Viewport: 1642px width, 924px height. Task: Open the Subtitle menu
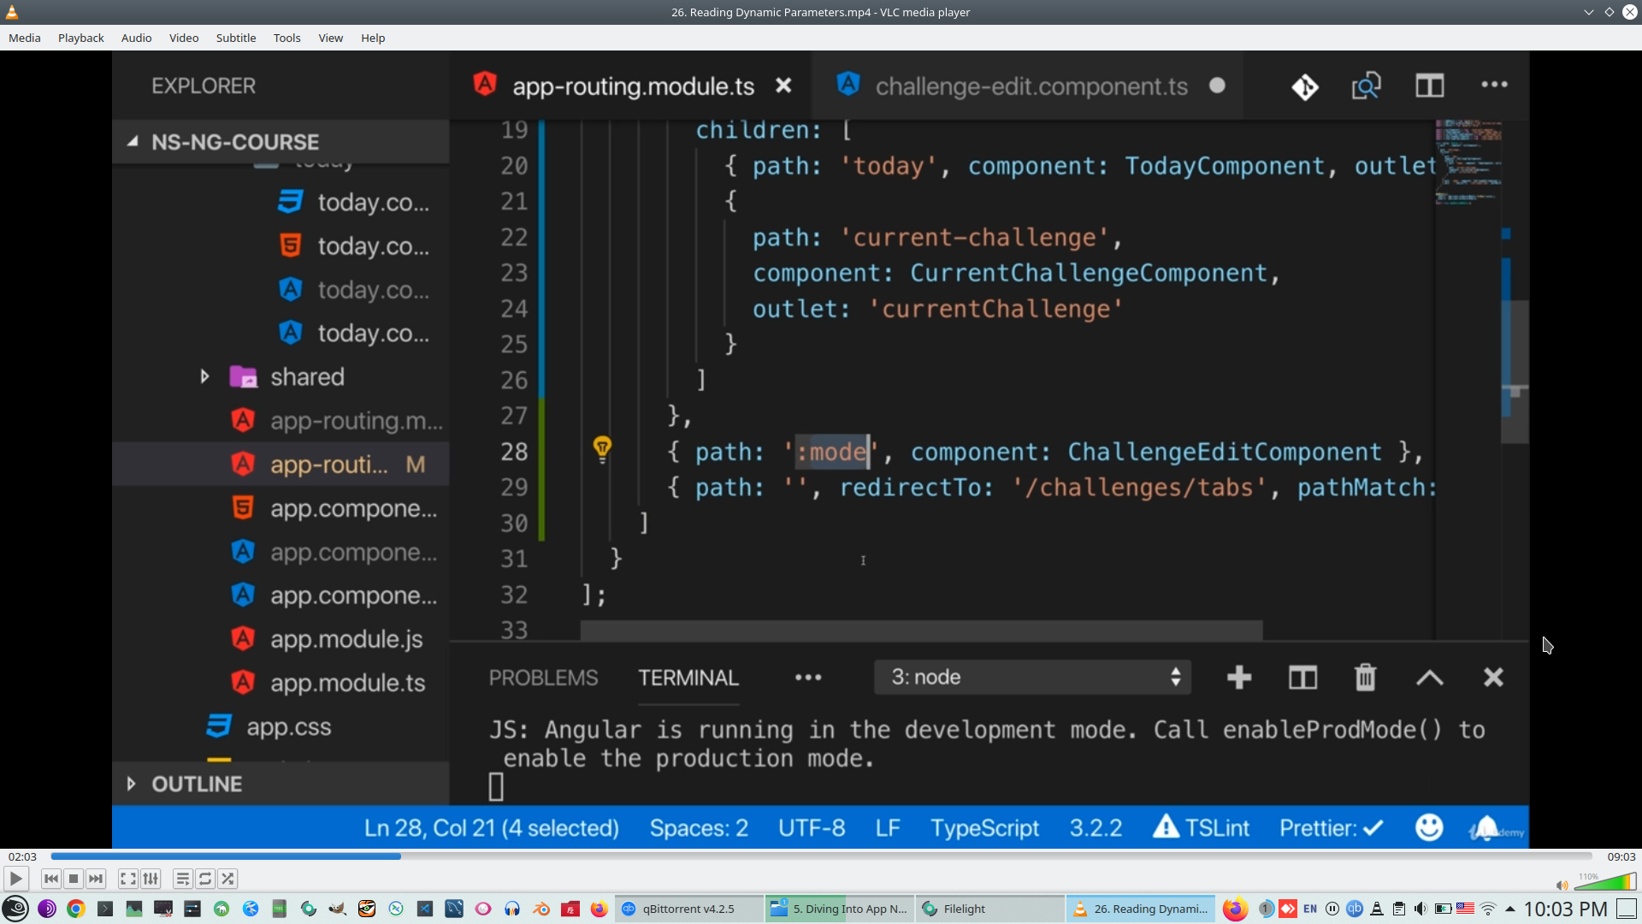coord(235,38)
